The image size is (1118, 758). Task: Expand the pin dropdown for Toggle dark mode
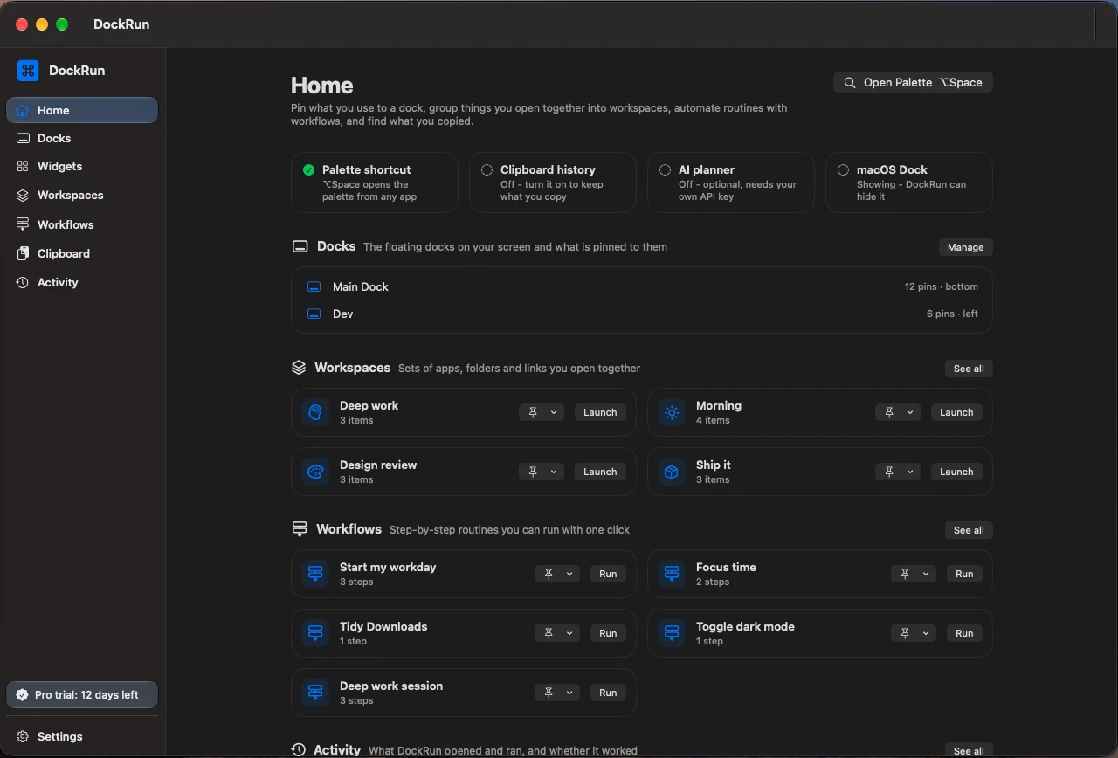pyautogui.click(x=914, y=633)
